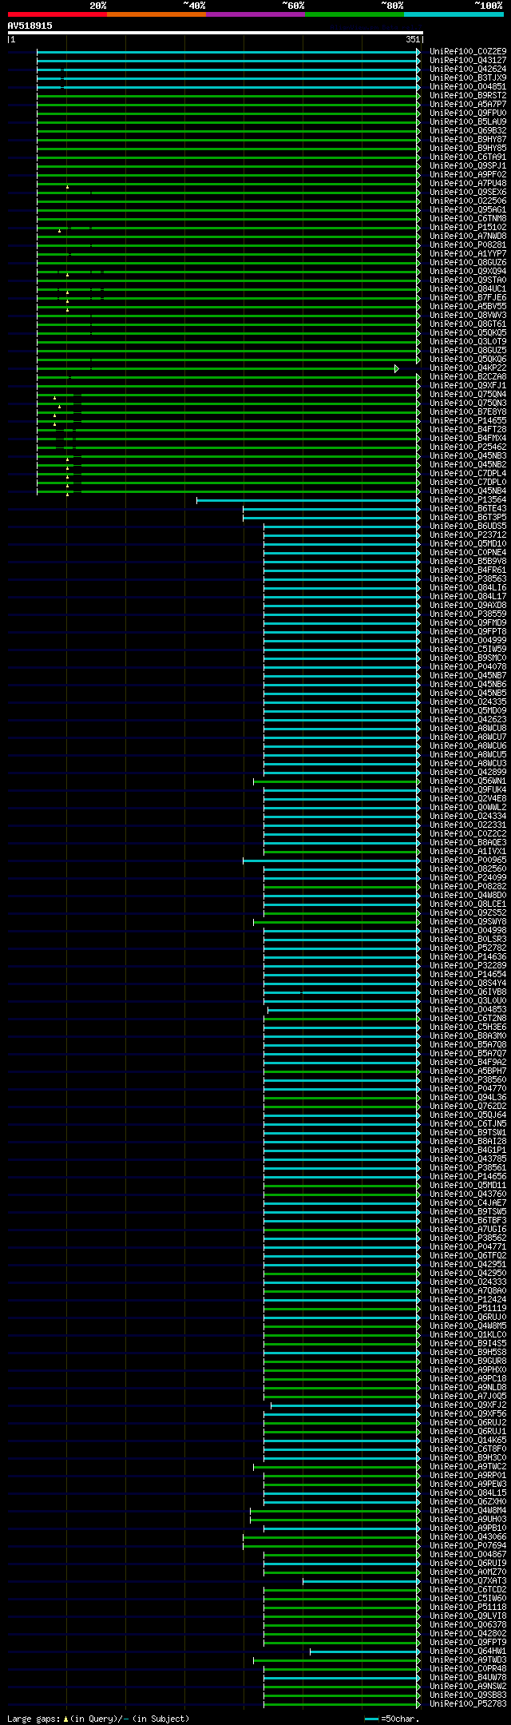Click the arrowhead on the Q4KP22 alignment
This screenshot has height=1725, width=511.
tap(397, 368)
